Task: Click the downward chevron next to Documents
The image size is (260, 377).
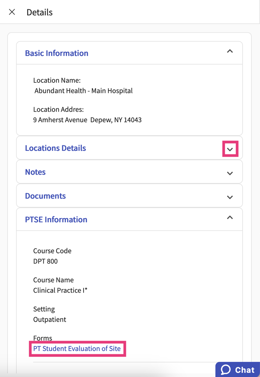Action: click(x=230, y=196)
